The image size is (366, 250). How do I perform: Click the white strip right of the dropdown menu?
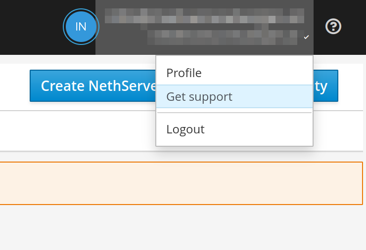(339, 131)
